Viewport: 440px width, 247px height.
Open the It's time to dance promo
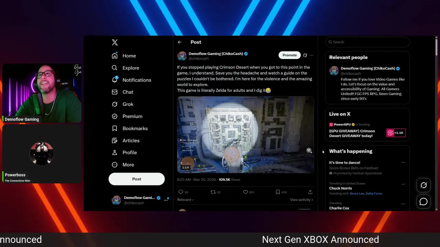(344, 163)
